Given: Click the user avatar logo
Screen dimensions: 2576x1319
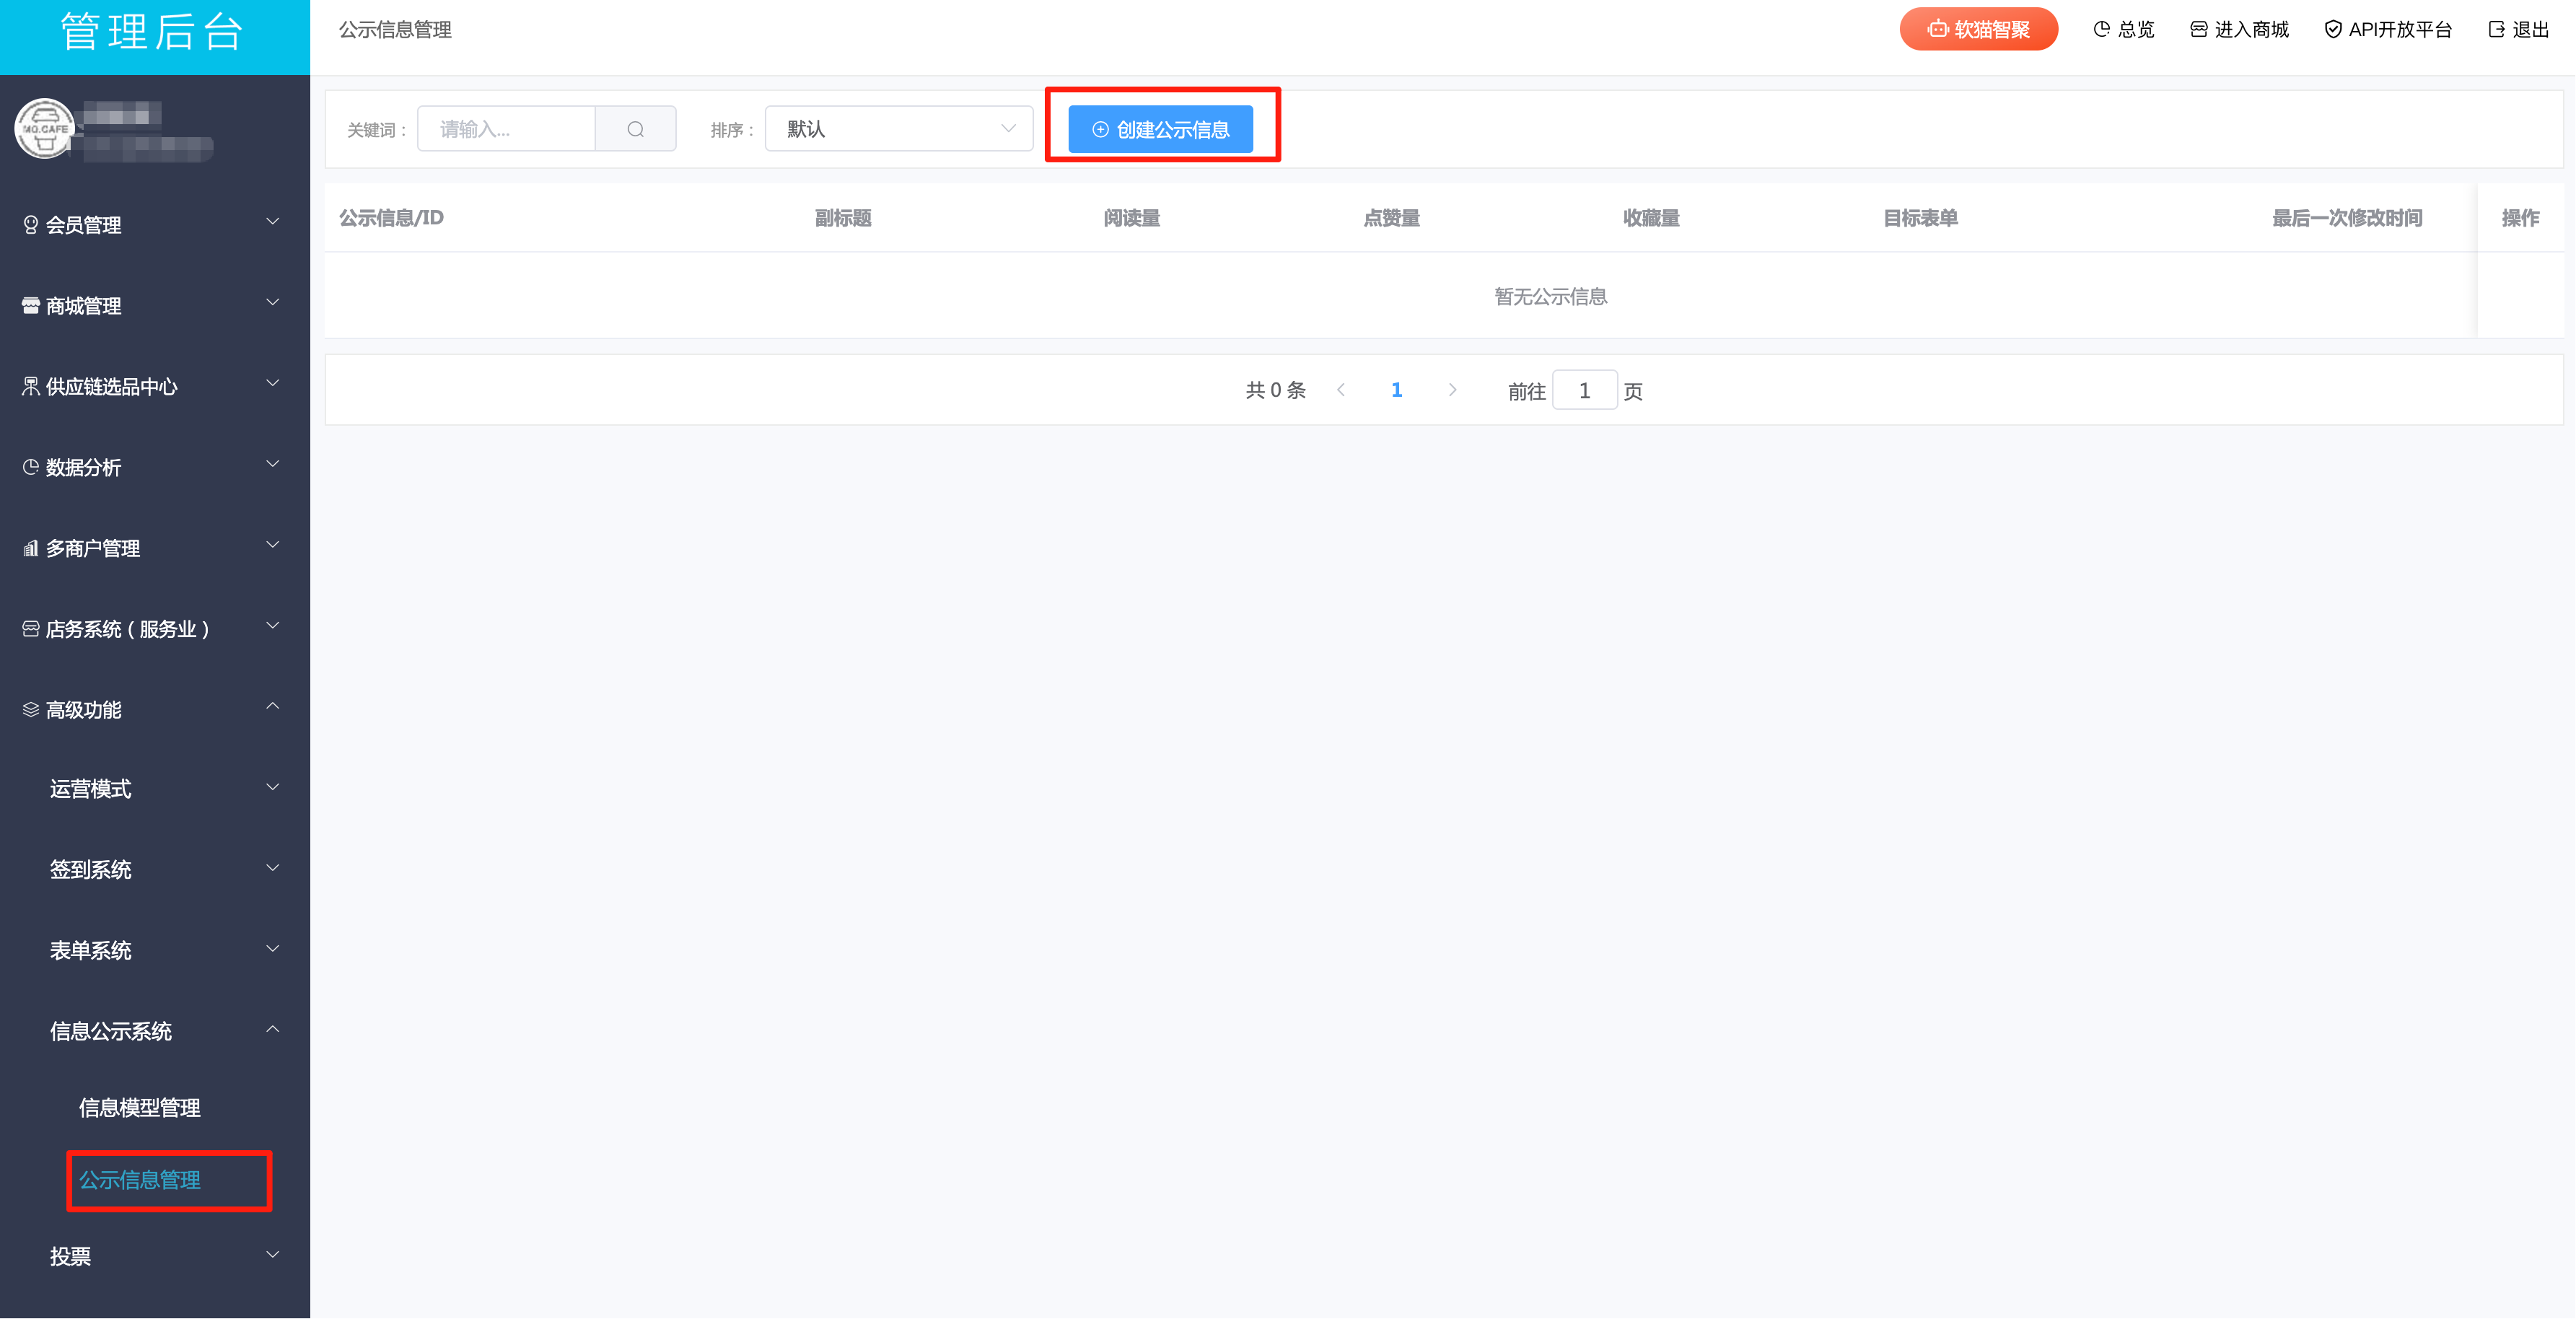Looking at the screenshot, I should click(44, 128).
